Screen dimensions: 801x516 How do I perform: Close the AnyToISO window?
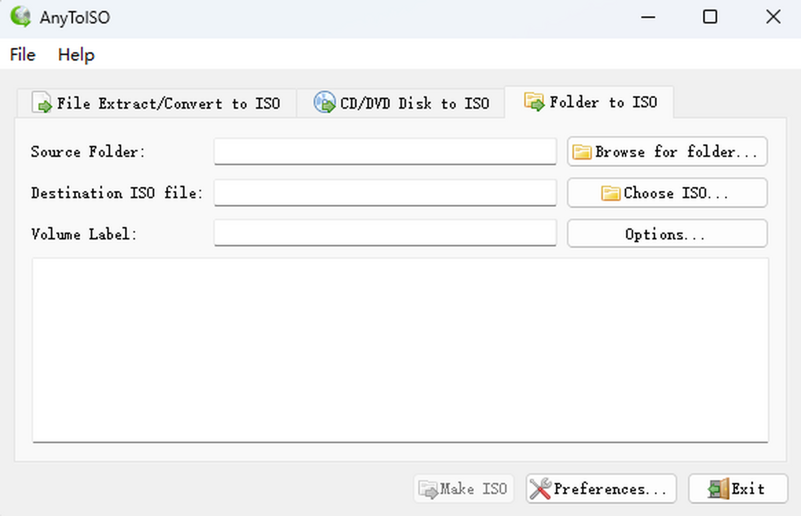tap(773, 17)
